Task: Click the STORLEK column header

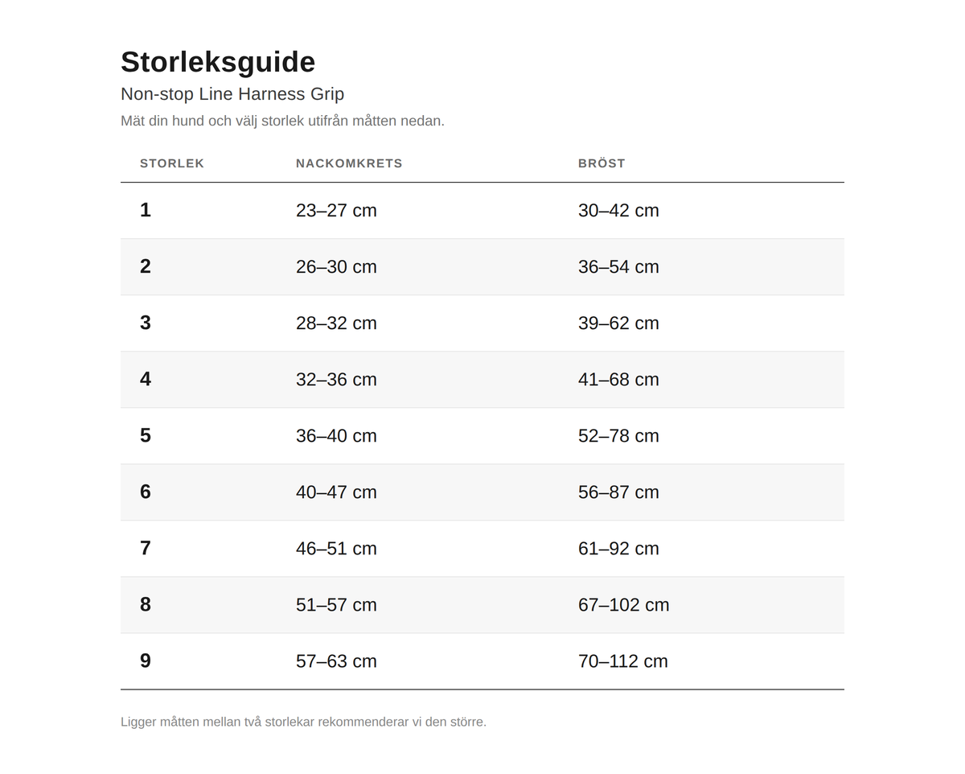Action: [x=172, y=163]
